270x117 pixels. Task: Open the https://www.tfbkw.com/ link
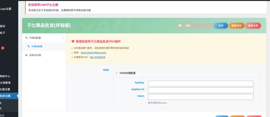click(93, 53)
